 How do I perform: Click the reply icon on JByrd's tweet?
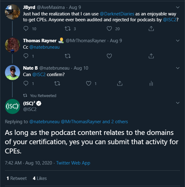click(26, 29)
